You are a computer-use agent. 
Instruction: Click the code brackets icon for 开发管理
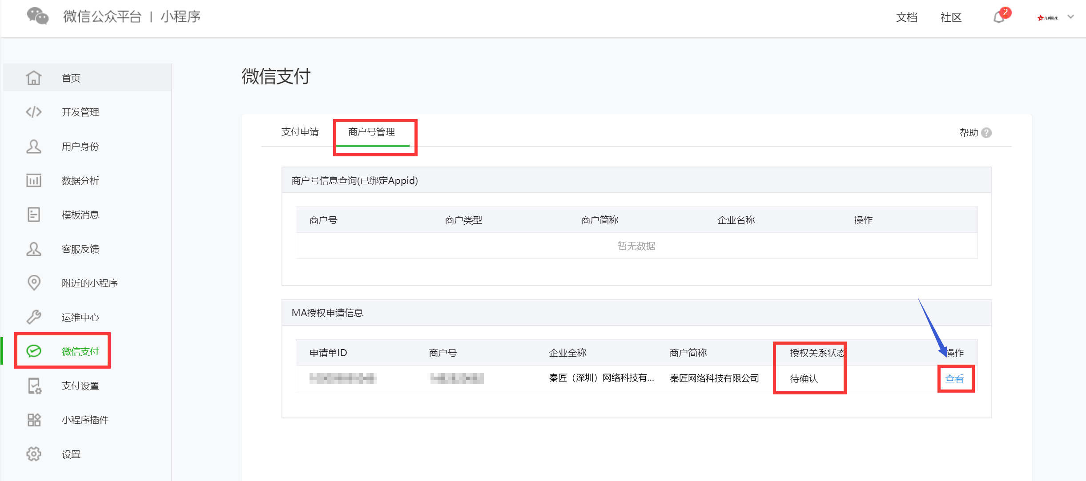[34, 112]
